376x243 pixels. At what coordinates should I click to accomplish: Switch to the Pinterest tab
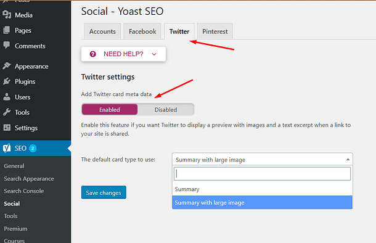click(215, 31)
